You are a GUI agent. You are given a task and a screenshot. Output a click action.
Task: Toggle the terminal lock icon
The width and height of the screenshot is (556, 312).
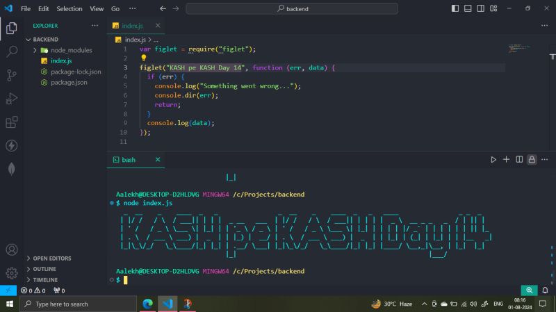(532, 160)
